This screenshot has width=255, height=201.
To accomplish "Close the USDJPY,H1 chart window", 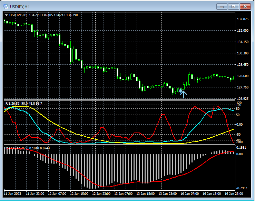I will pos(245,7).
